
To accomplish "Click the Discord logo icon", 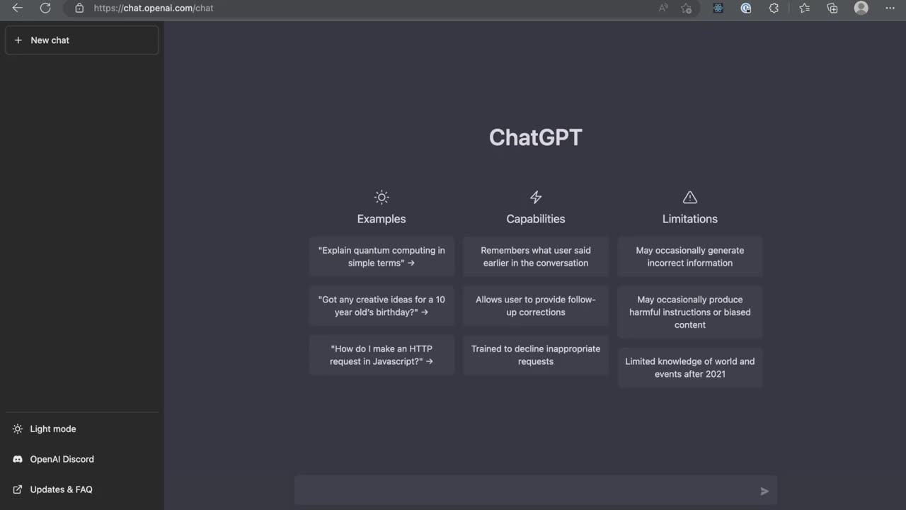I will coord(18,460).
